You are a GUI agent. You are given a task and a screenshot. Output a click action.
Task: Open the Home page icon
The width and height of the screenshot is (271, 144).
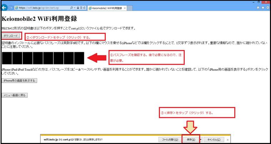pyautogui.click(x=258, y=7)
